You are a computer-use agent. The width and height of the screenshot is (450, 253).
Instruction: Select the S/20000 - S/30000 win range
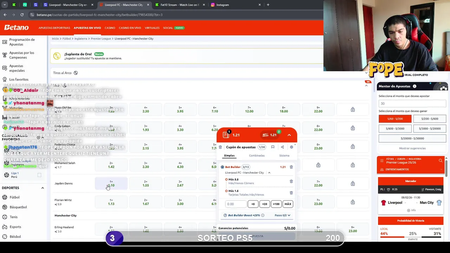point(412,138)
